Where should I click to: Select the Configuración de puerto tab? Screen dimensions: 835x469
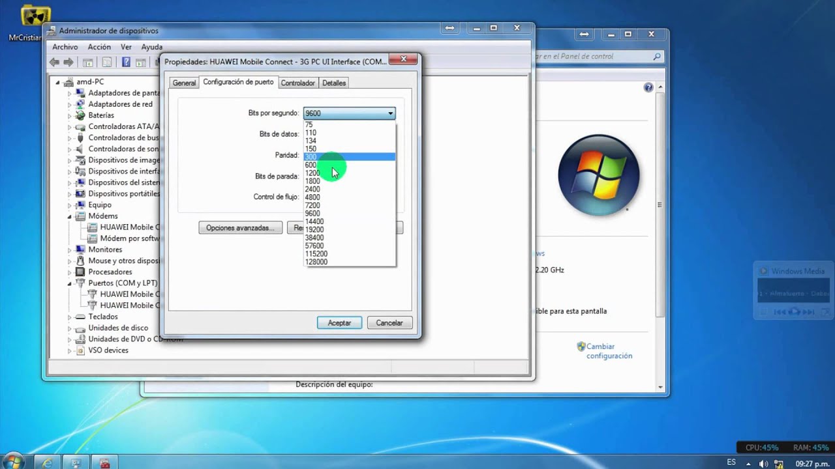pos(238,82)
